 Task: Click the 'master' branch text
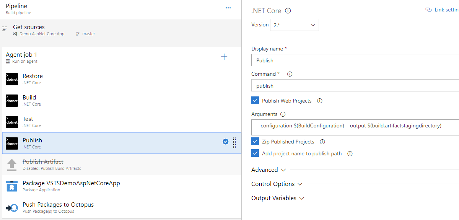88,34
